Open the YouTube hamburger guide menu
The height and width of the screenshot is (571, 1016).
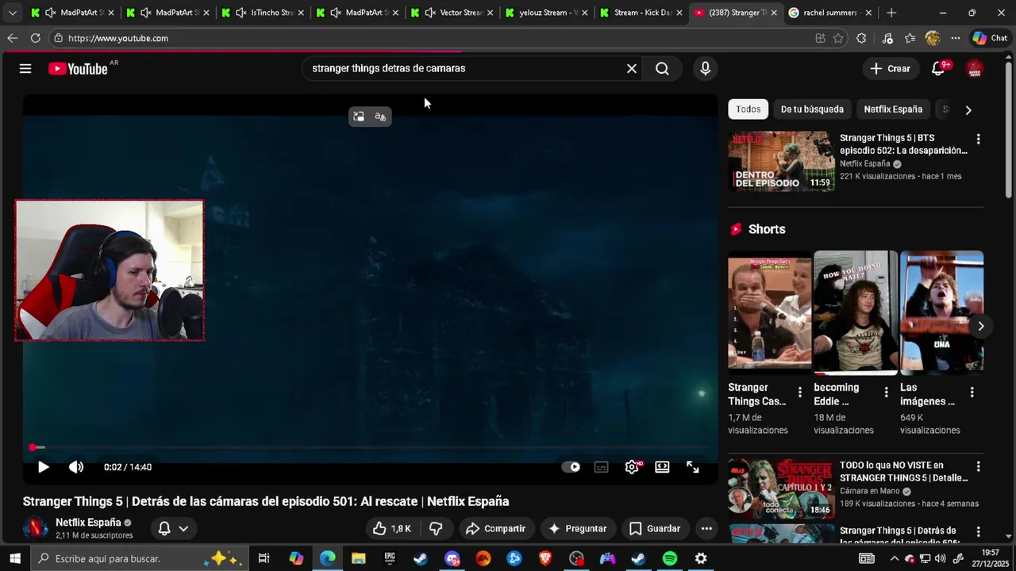pos(25,69)
